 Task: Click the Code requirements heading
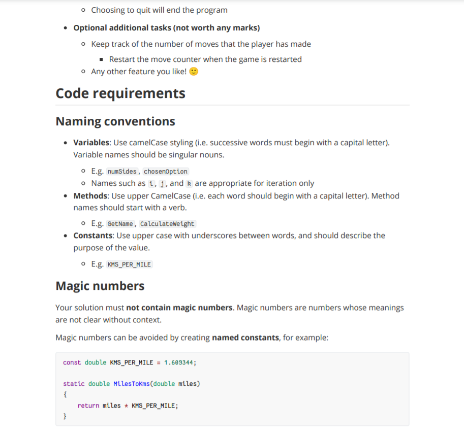(x=120, y=93)
